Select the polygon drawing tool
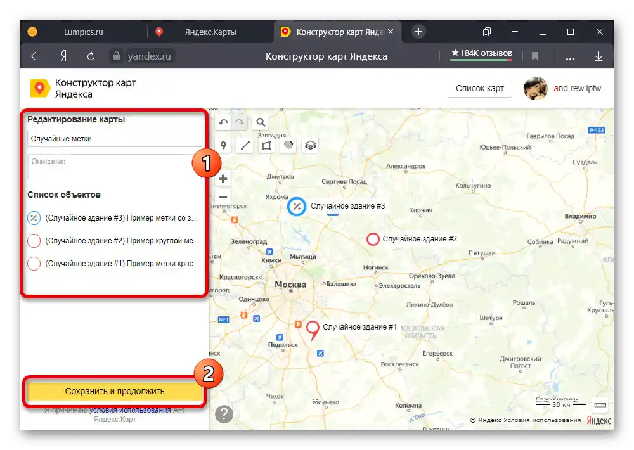The width and height of the screenshot is (634, 450). 266,145
